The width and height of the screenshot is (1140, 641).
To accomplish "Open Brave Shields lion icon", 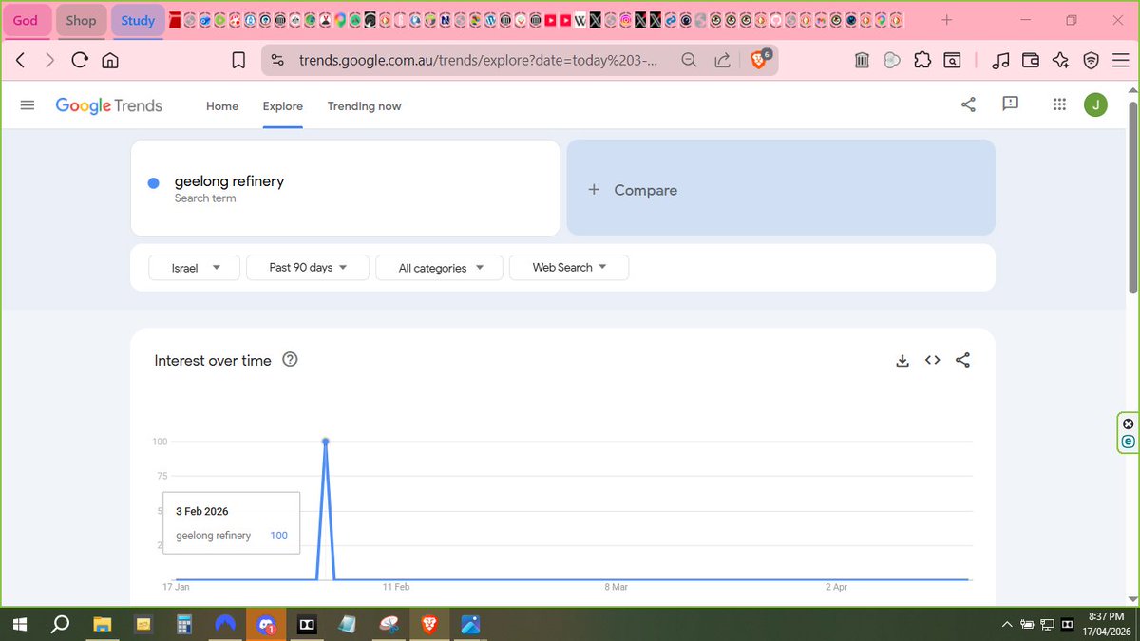I will click(759, 60).
